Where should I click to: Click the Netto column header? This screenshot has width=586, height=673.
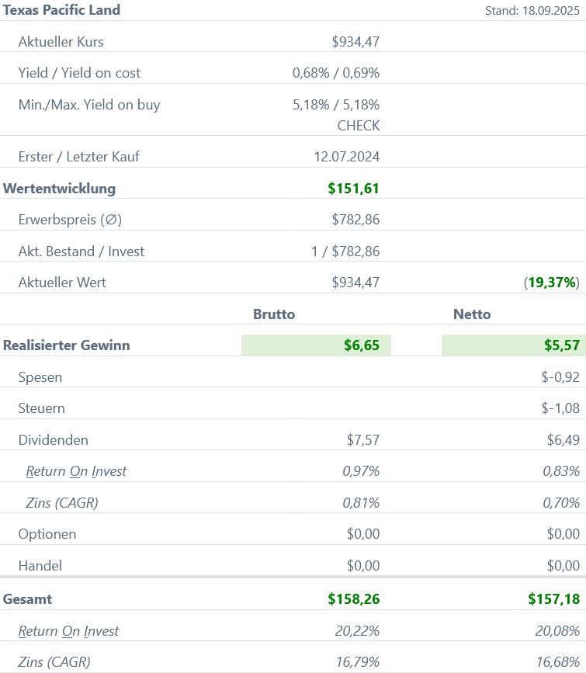click(472, 314)
